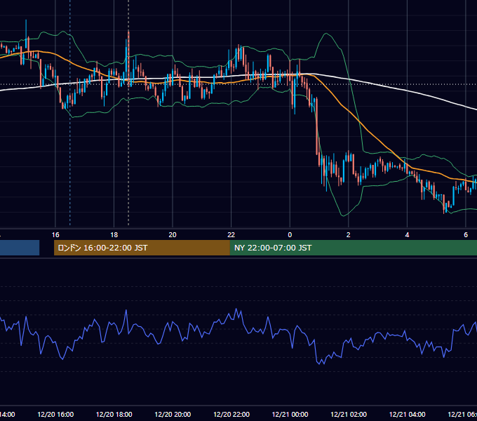Click the 12/20 16:00 date label
The width and height of the screenshot is (477, 421).
click(x=55, y=414)
